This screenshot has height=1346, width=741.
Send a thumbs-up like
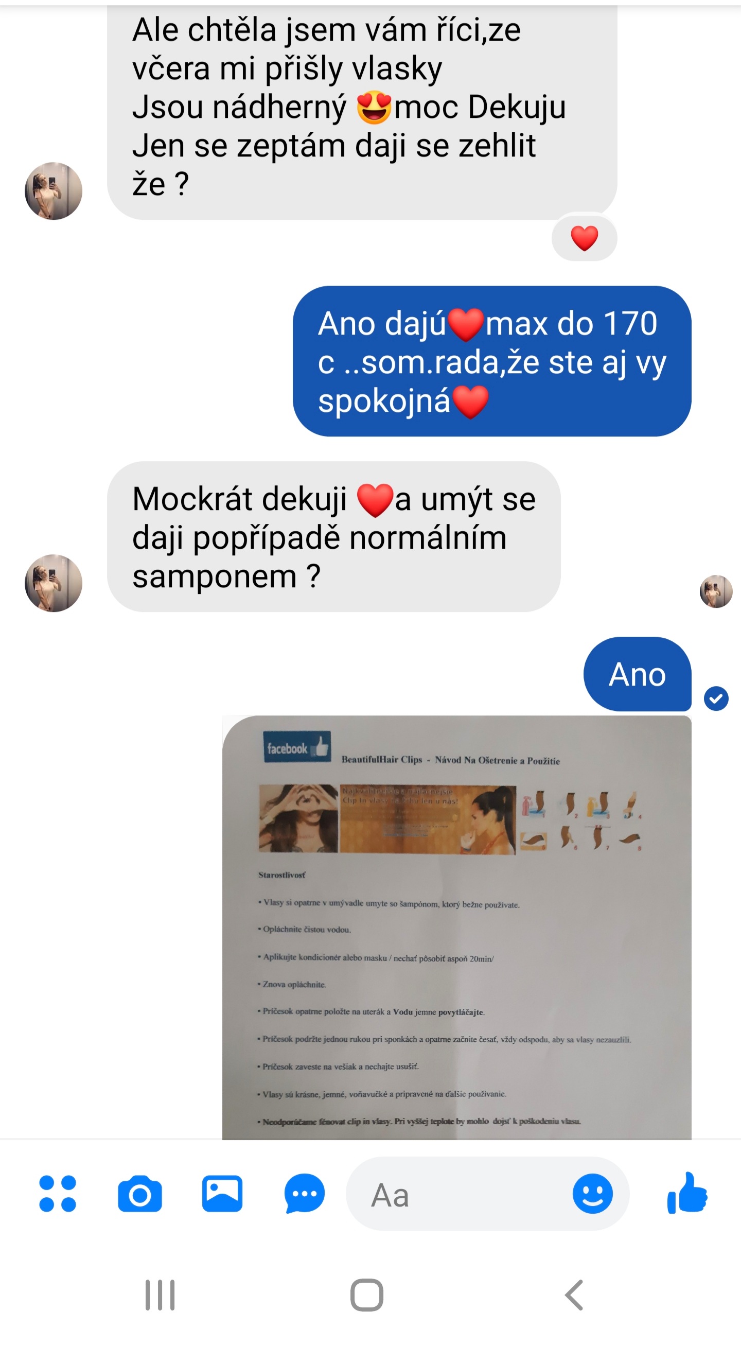tap(687, 1193)
